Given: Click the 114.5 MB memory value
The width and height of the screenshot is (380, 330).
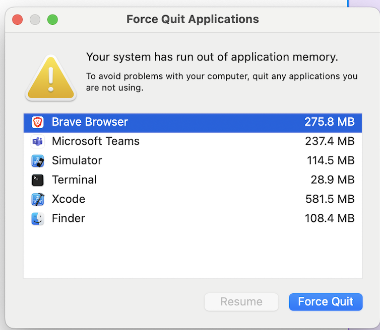Looking at the screenshot, I should [331, 160].
